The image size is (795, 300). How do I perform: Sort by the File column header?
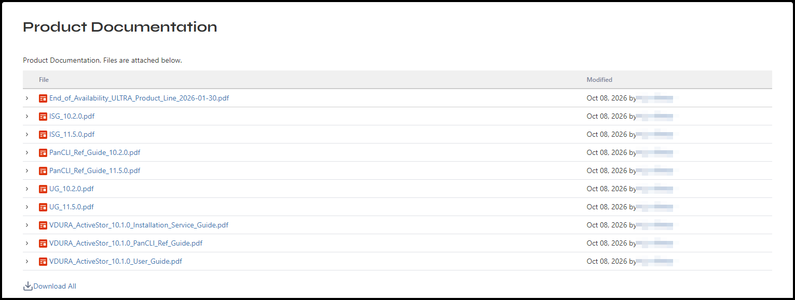(x=44, y=80)
